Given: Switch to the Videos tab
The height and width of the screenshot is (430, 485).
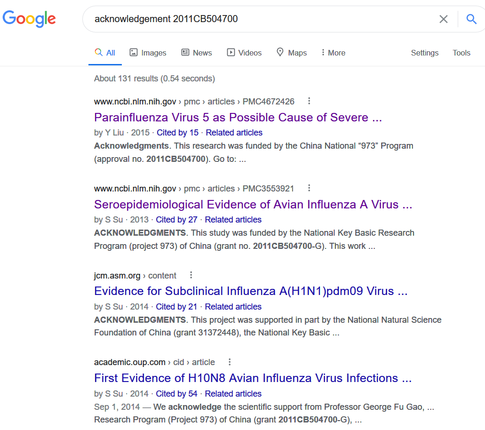Looking at the screenshot, I should (x=244, y=53).
